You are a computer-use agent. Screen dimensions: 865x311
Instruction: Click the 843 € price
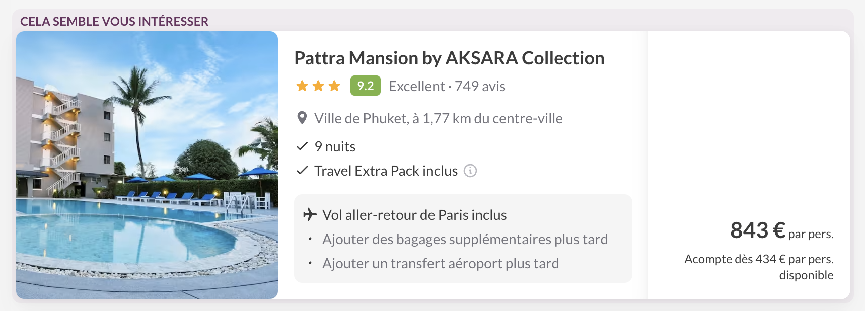[758, 230]
